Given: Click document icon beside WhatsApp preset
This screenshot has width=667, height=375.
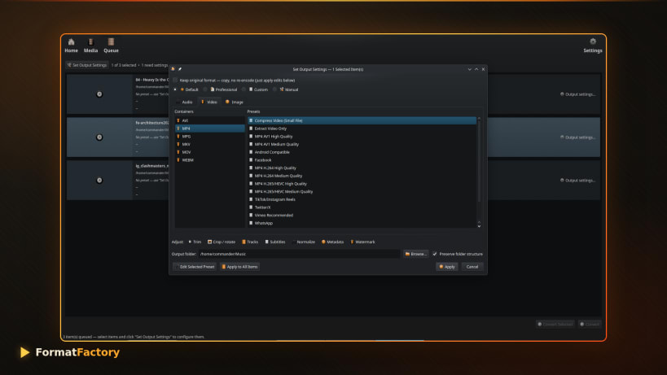Looking at the screenshot, I should coord(251,223).
